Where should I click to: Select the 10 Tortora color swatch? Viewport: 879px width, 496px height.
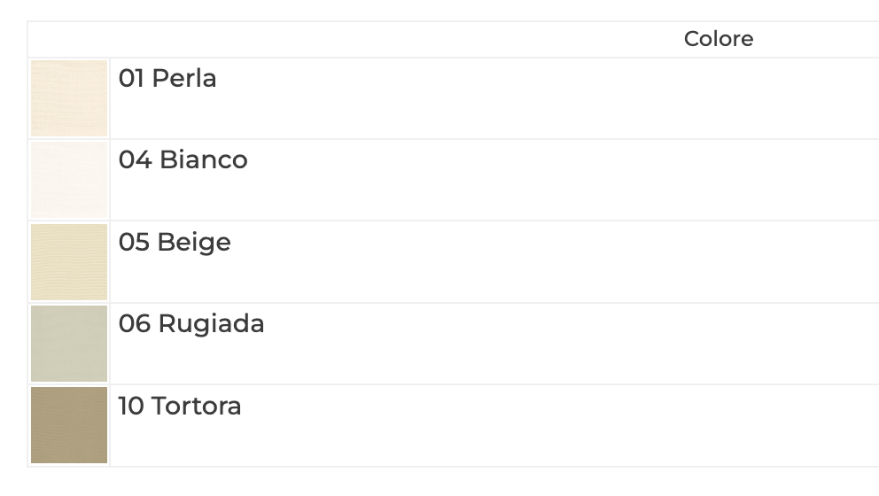coord(69,425)
